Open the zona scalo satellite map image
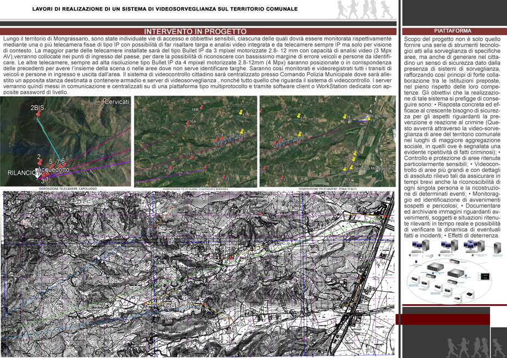This screenshot has width=507, height=358. 327,141
